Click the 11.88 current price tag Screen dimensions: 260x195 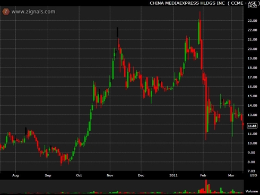[x=252, y=126]
